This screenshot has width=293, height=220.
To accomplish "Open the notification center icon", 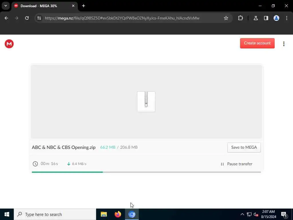I will pos(284,214).
